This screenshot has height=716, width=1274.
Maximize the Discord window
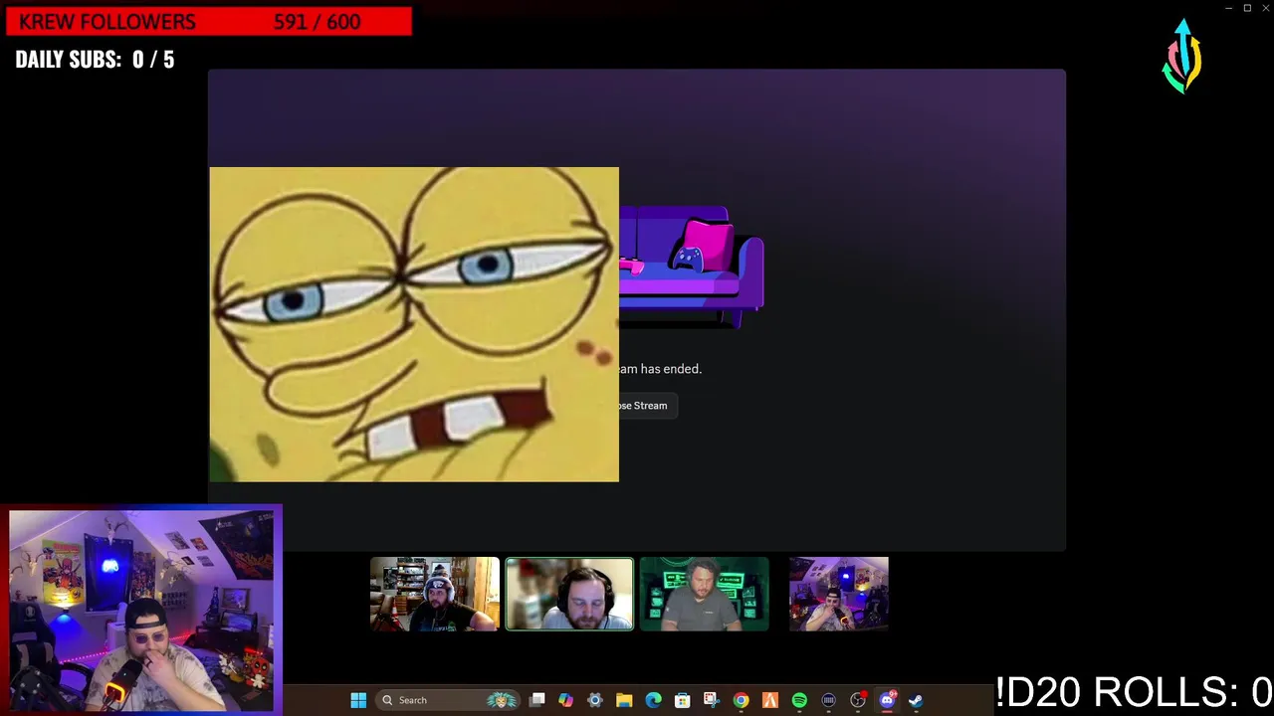(x=1247, y=8)
